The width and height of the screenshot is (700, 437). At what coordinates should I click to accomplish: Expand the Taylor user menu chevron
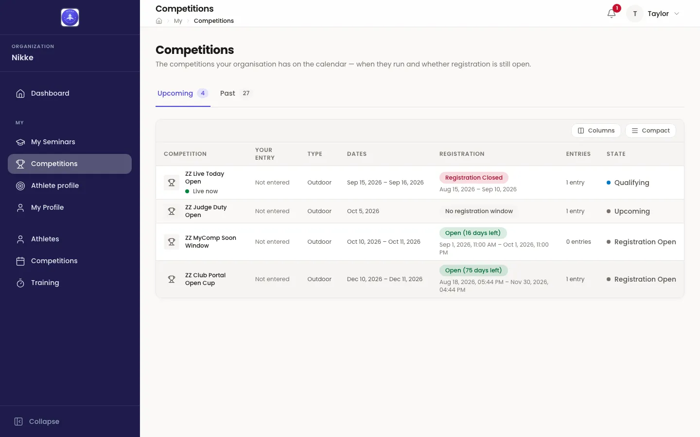(677, 14)
